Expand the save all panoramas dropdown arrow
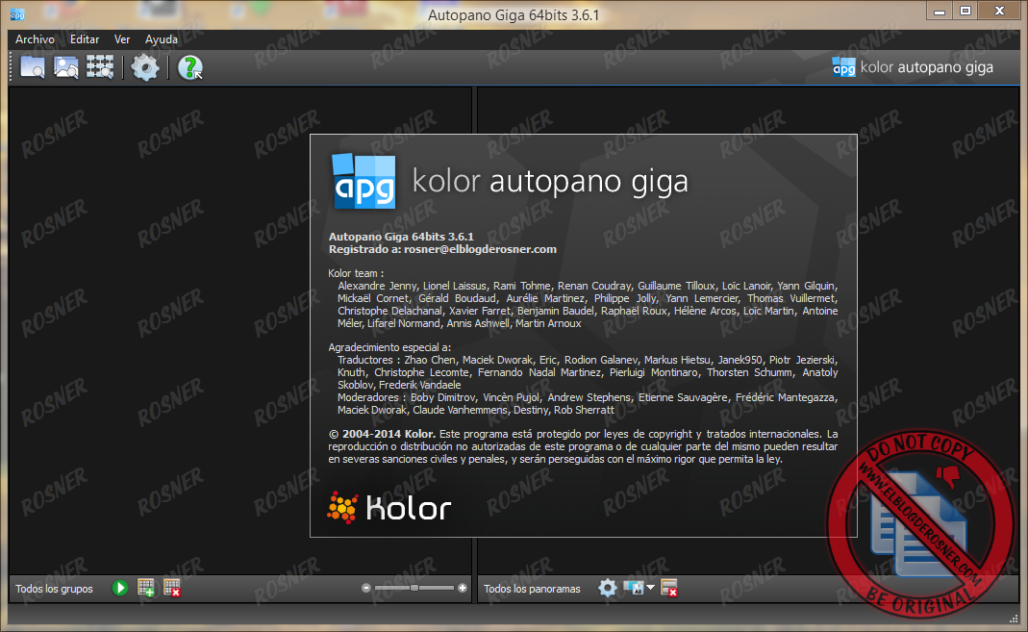Image resolution: width=1028 pixels, height=632 pixels. click(x=650, y=588)
